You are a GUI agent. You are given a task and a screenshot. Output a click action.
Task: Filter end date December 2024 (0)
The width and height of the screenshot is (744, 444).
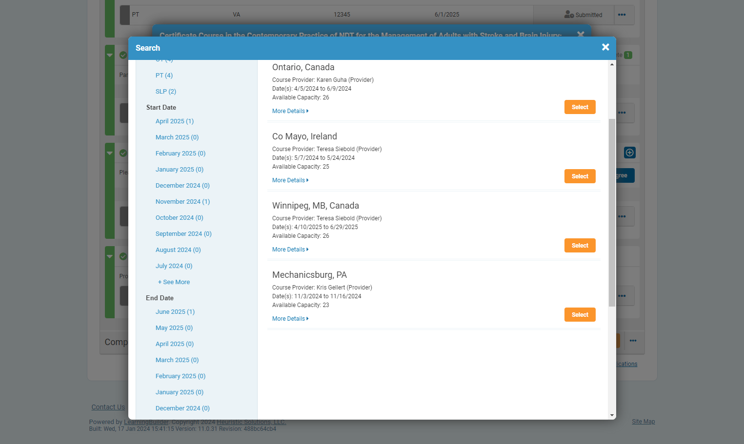[x=182, y=408]
